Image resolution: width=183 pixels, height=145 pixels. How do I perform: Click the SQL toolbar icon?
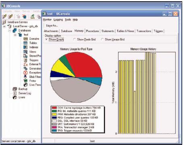tap(32, 16)
